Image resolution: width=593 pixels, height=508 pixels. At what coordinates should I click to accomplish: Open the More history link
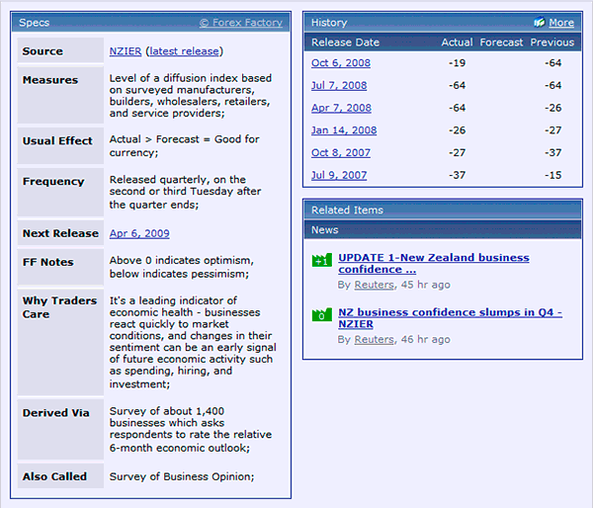[x=561, y=23]
